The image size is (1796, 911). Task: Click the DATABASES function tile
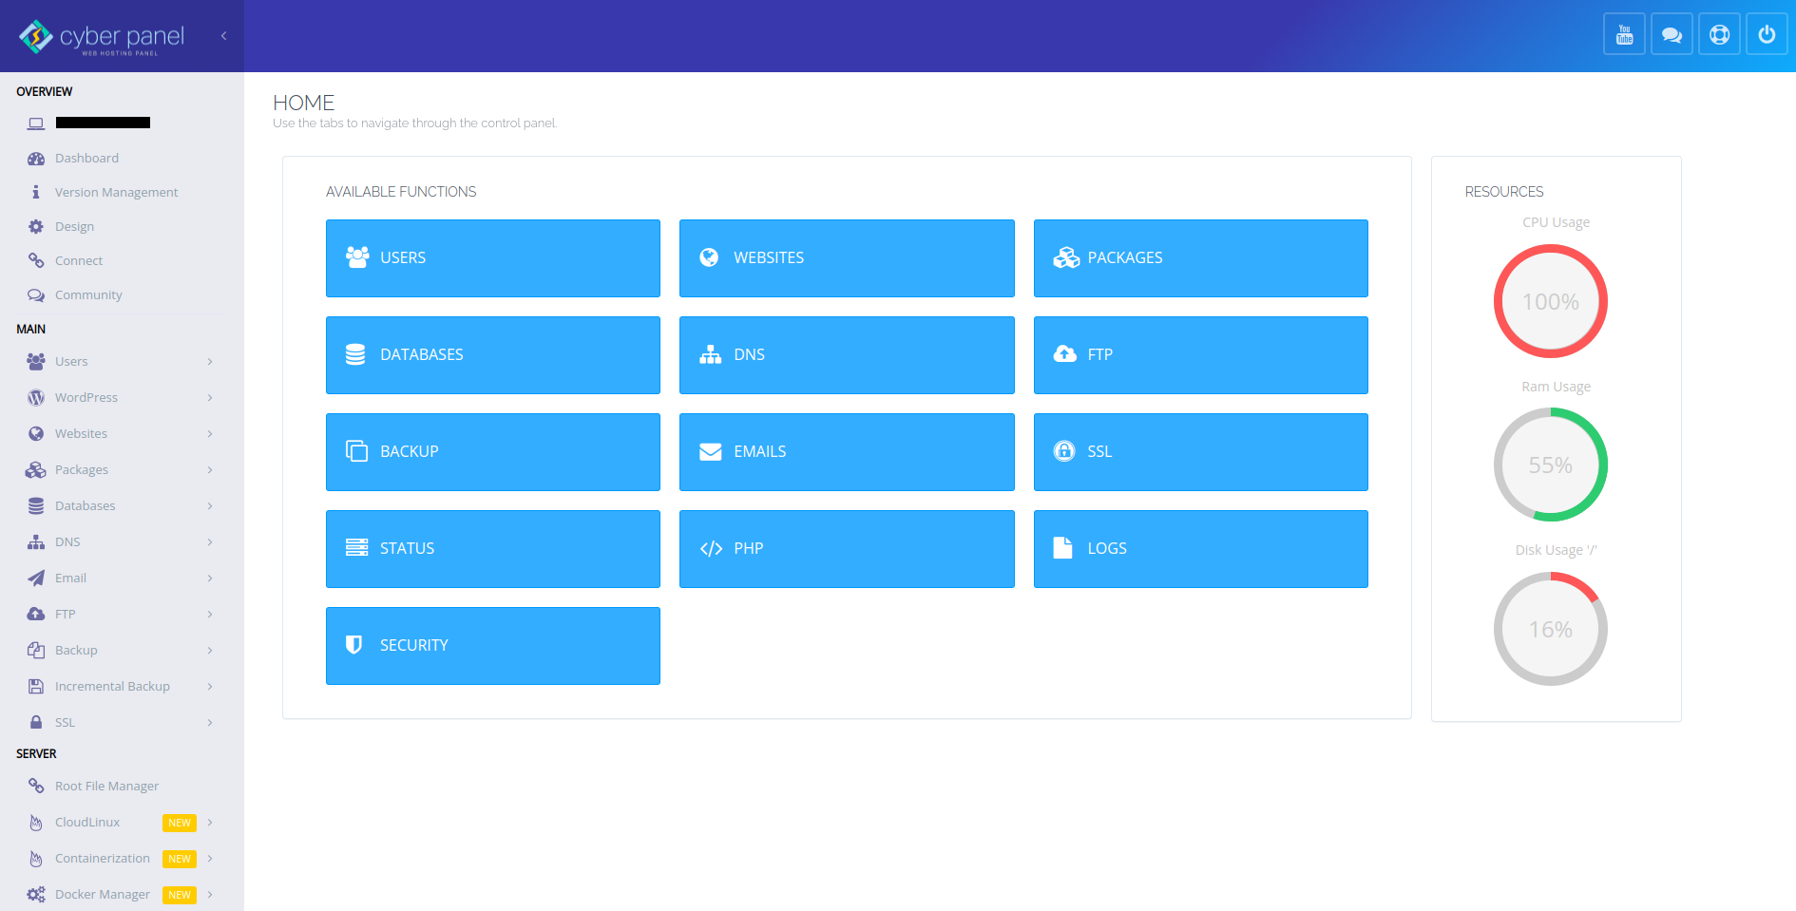[492, 355]
